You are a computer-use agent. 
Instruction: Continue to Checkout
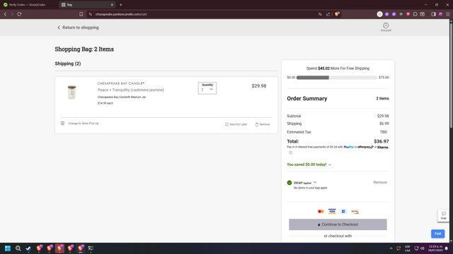coord(338,224)
